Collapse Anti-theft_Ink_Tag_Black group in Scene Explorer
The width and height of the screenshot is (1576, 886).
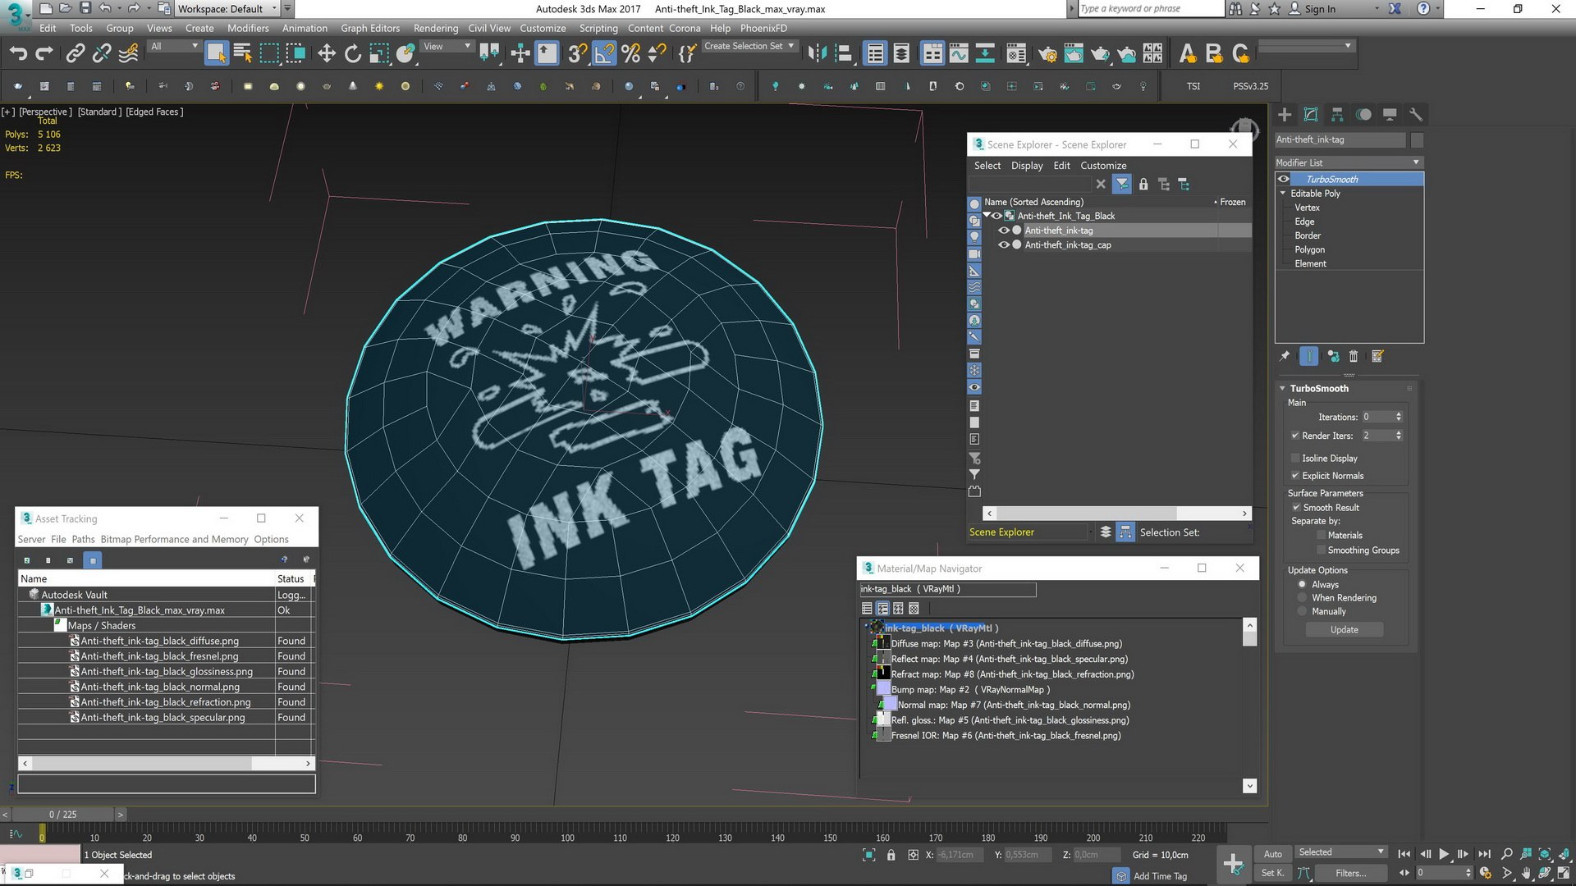click(987, 216)
